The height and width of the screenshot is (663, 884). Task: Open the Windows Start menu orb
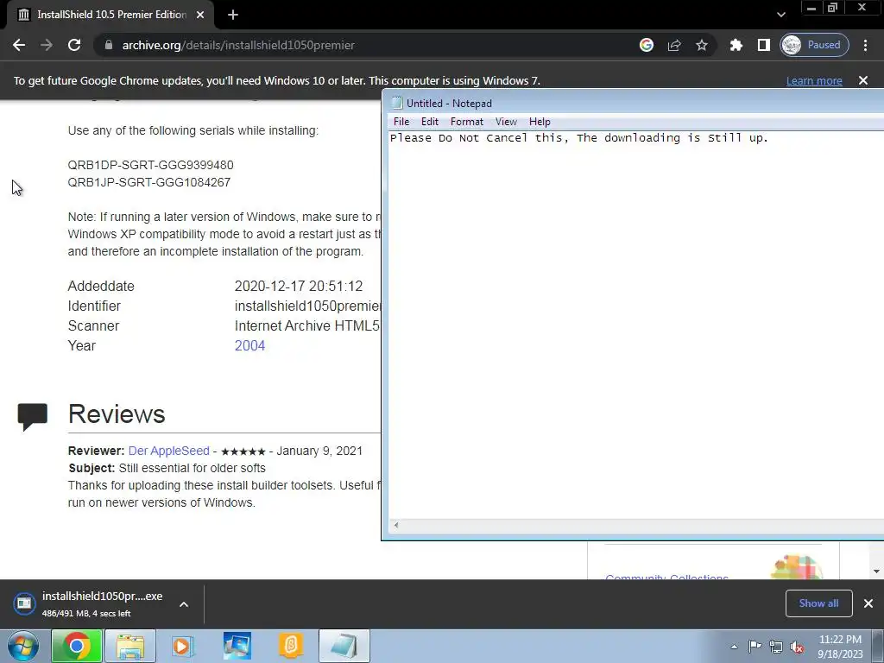(23, 646)
